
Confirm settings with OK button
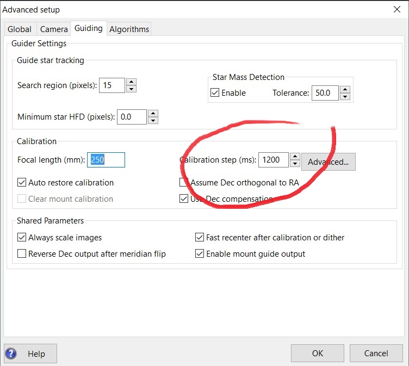click(x=318, y=353)
